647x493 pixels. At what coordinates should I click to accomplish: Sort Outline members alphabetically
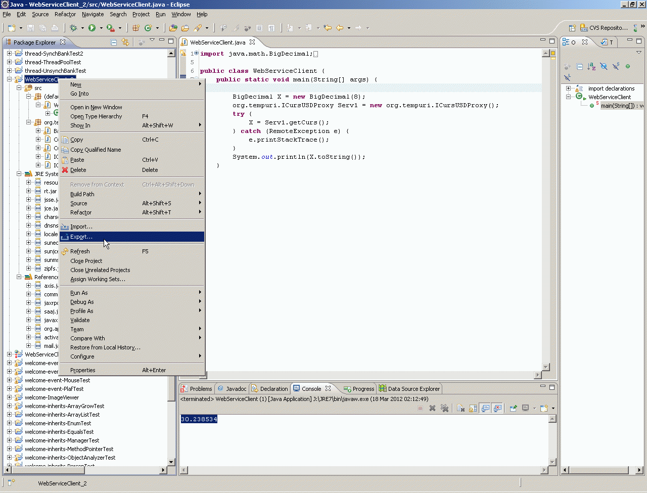(591, 66)
